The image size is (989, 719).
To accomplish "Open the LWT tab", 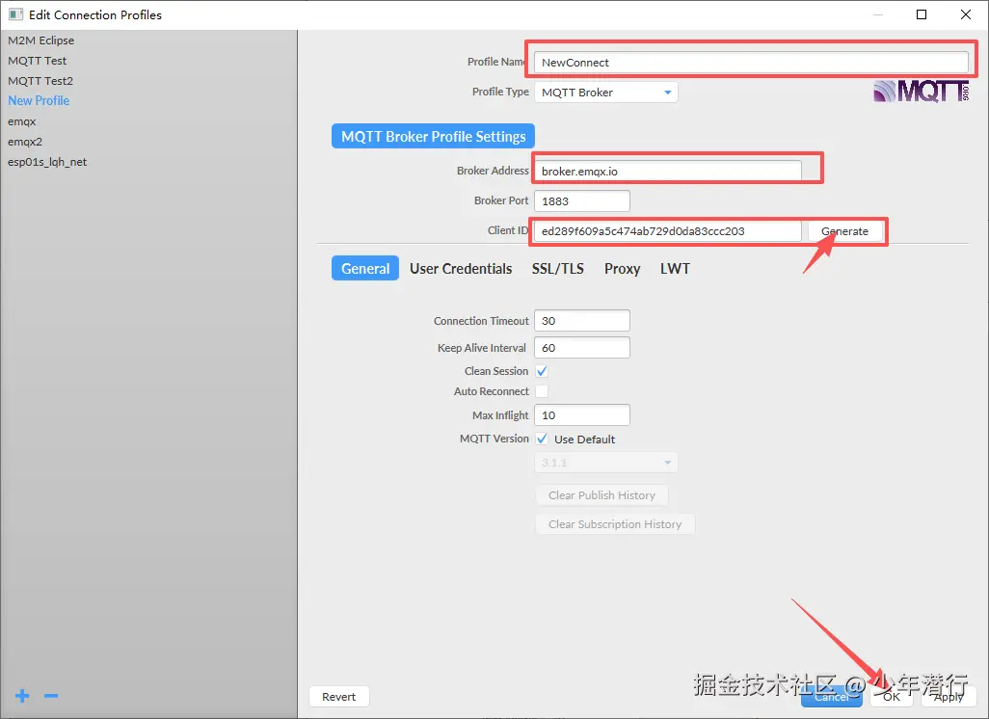I will coord(675,269).
